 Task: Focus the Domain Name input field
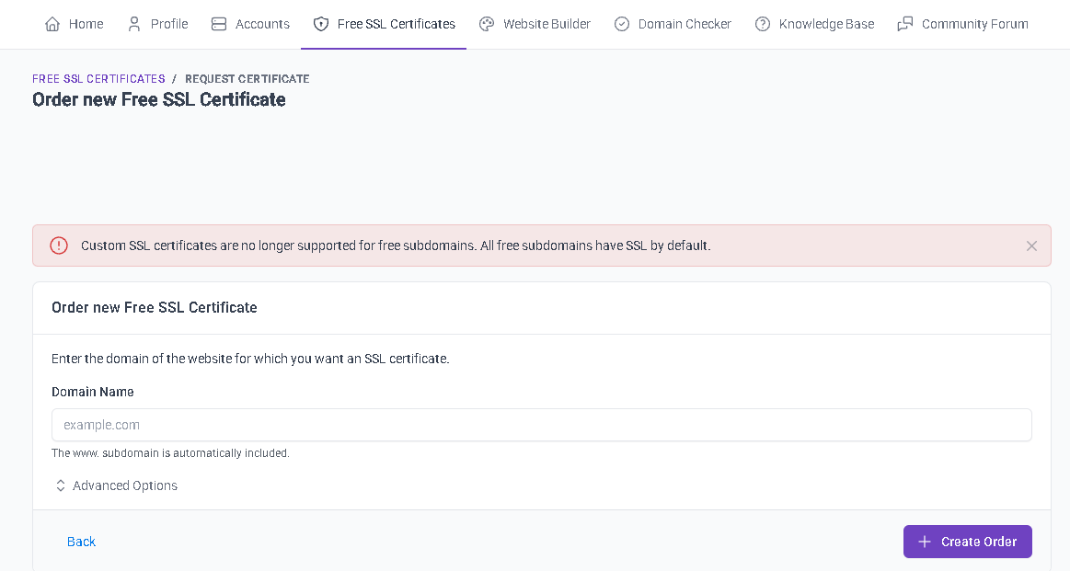pyautogui.click(x=542, y=425)
